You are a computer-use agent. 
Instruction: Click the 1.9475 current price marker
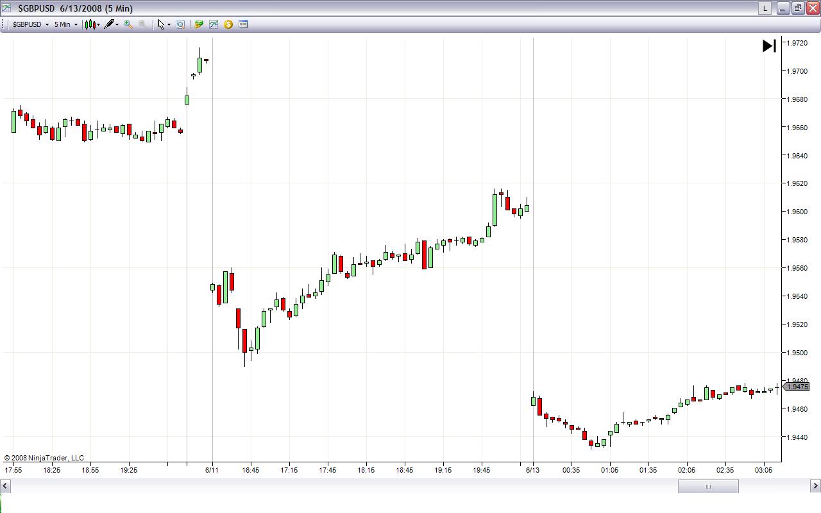[x=796, y=387]
